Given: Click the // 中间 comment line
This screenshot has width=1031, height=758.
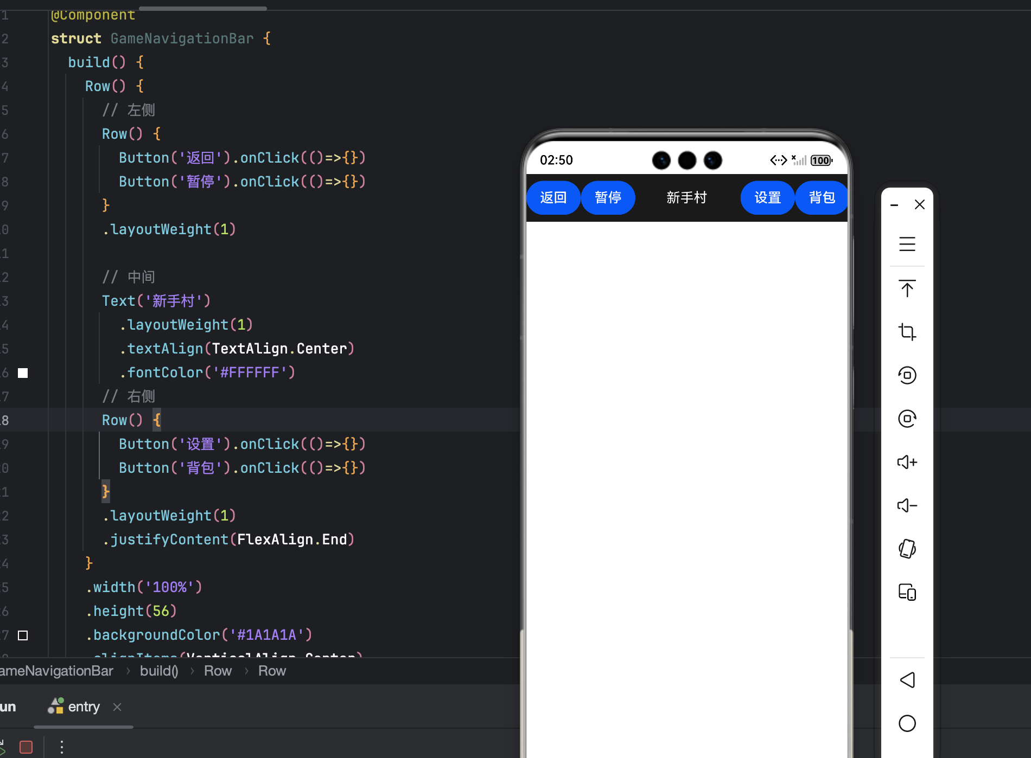Looking at the screenshot, I should (x=129, y=277).
